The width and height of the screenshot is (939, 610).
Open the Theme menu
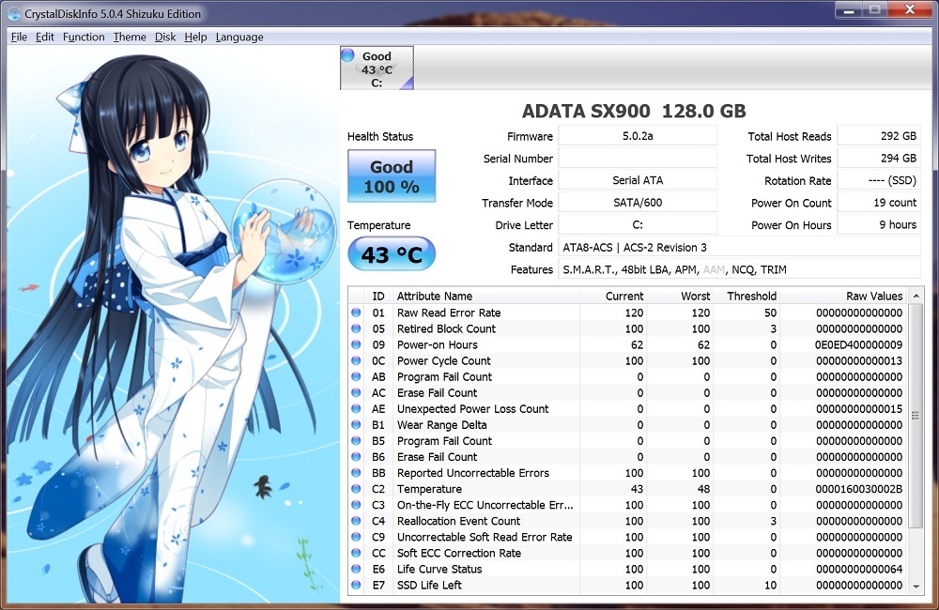130,38
